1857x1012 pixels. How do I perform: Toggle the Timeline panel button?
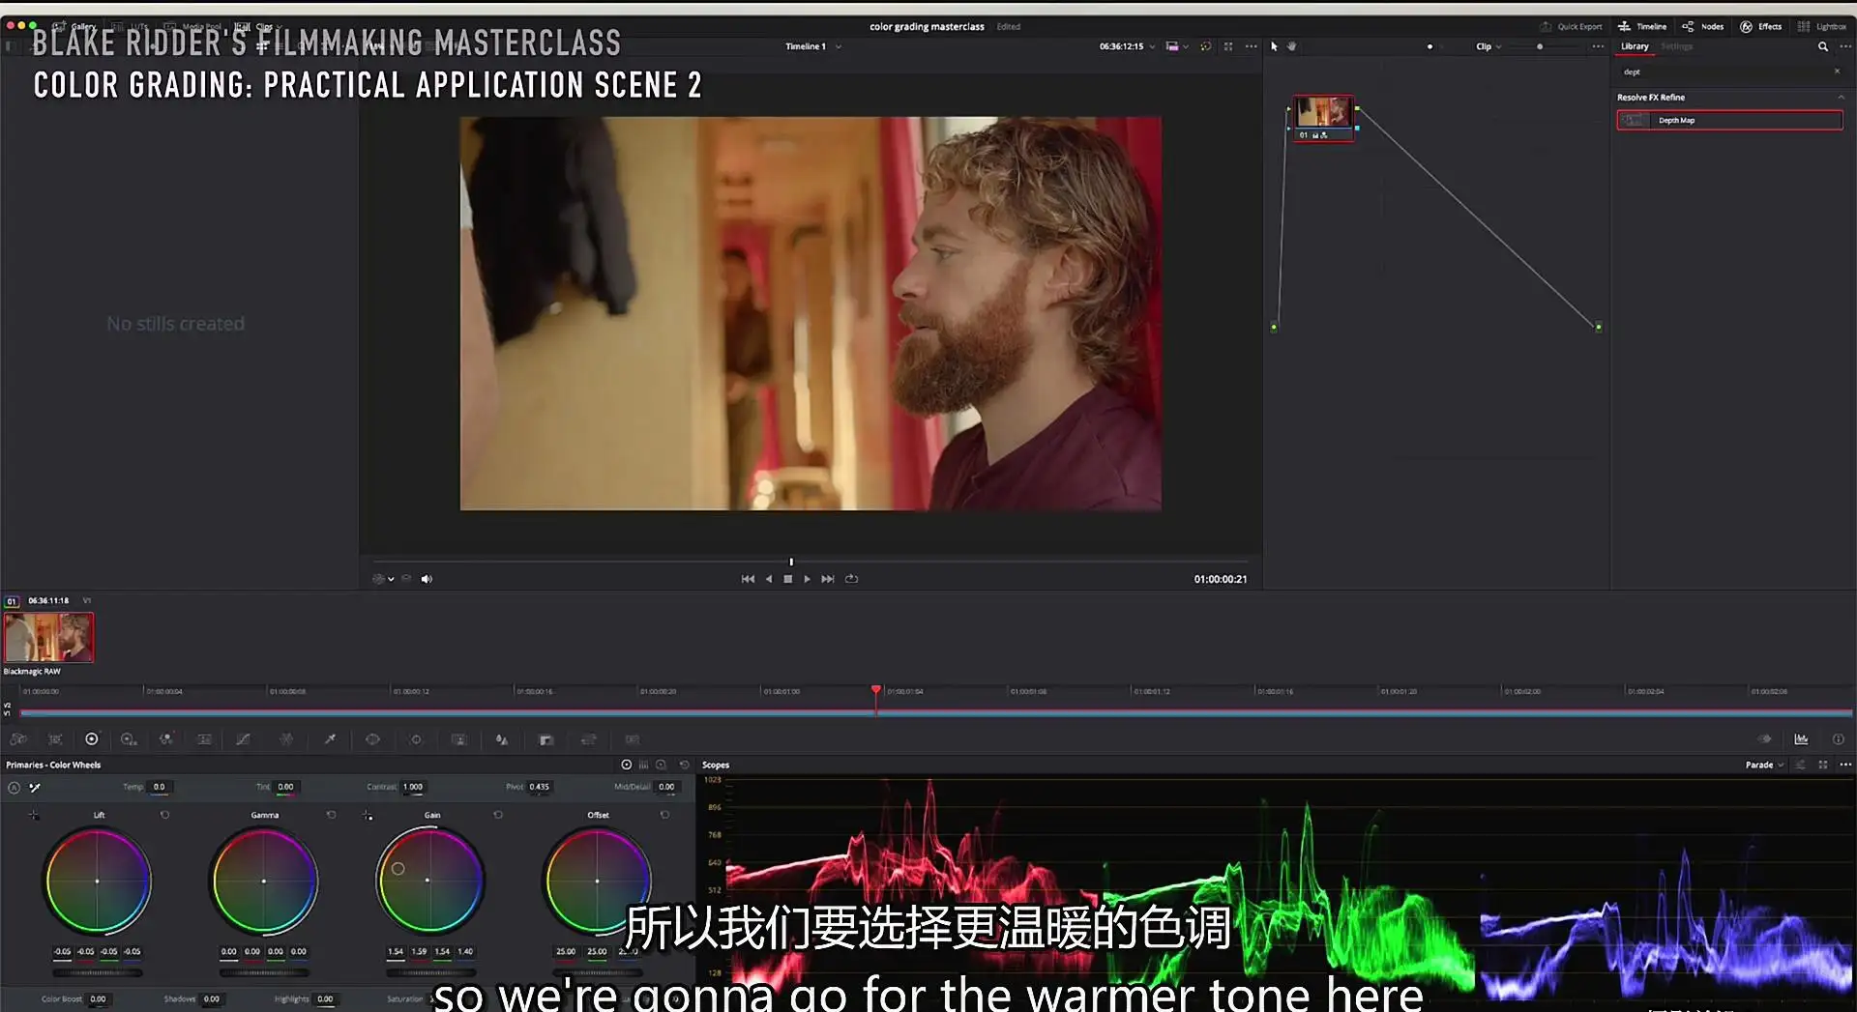pyautogui.click(x=1642, y=26)
